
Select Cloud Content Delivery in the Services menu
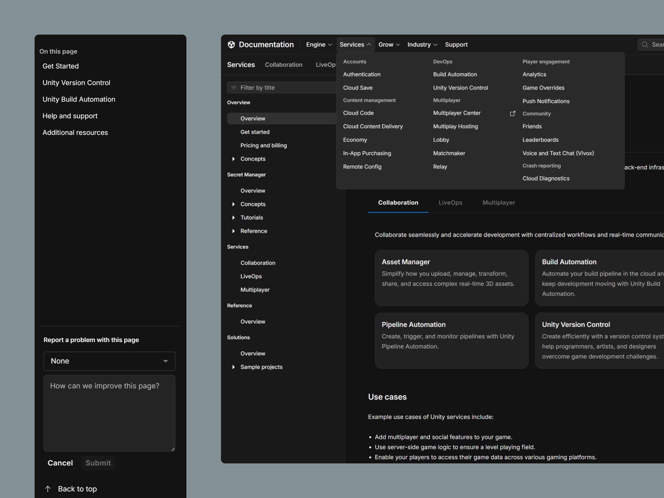[373, 127]
